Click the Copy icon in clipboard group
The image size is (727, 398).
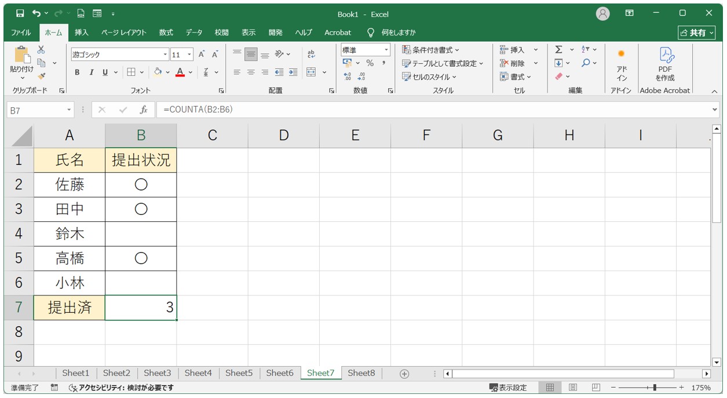pos(42,63)
